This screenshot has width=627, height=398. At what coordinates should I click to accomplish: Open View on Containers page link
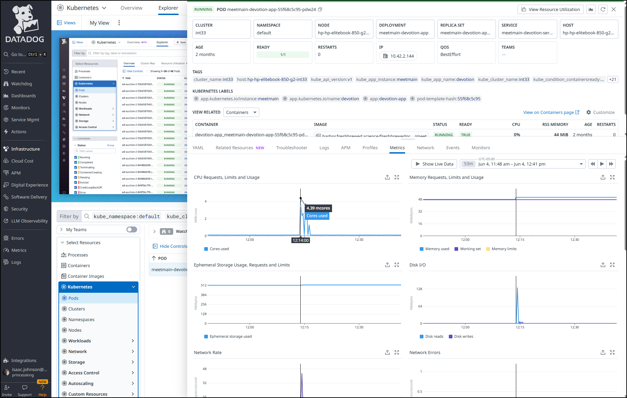coord(551,112)
